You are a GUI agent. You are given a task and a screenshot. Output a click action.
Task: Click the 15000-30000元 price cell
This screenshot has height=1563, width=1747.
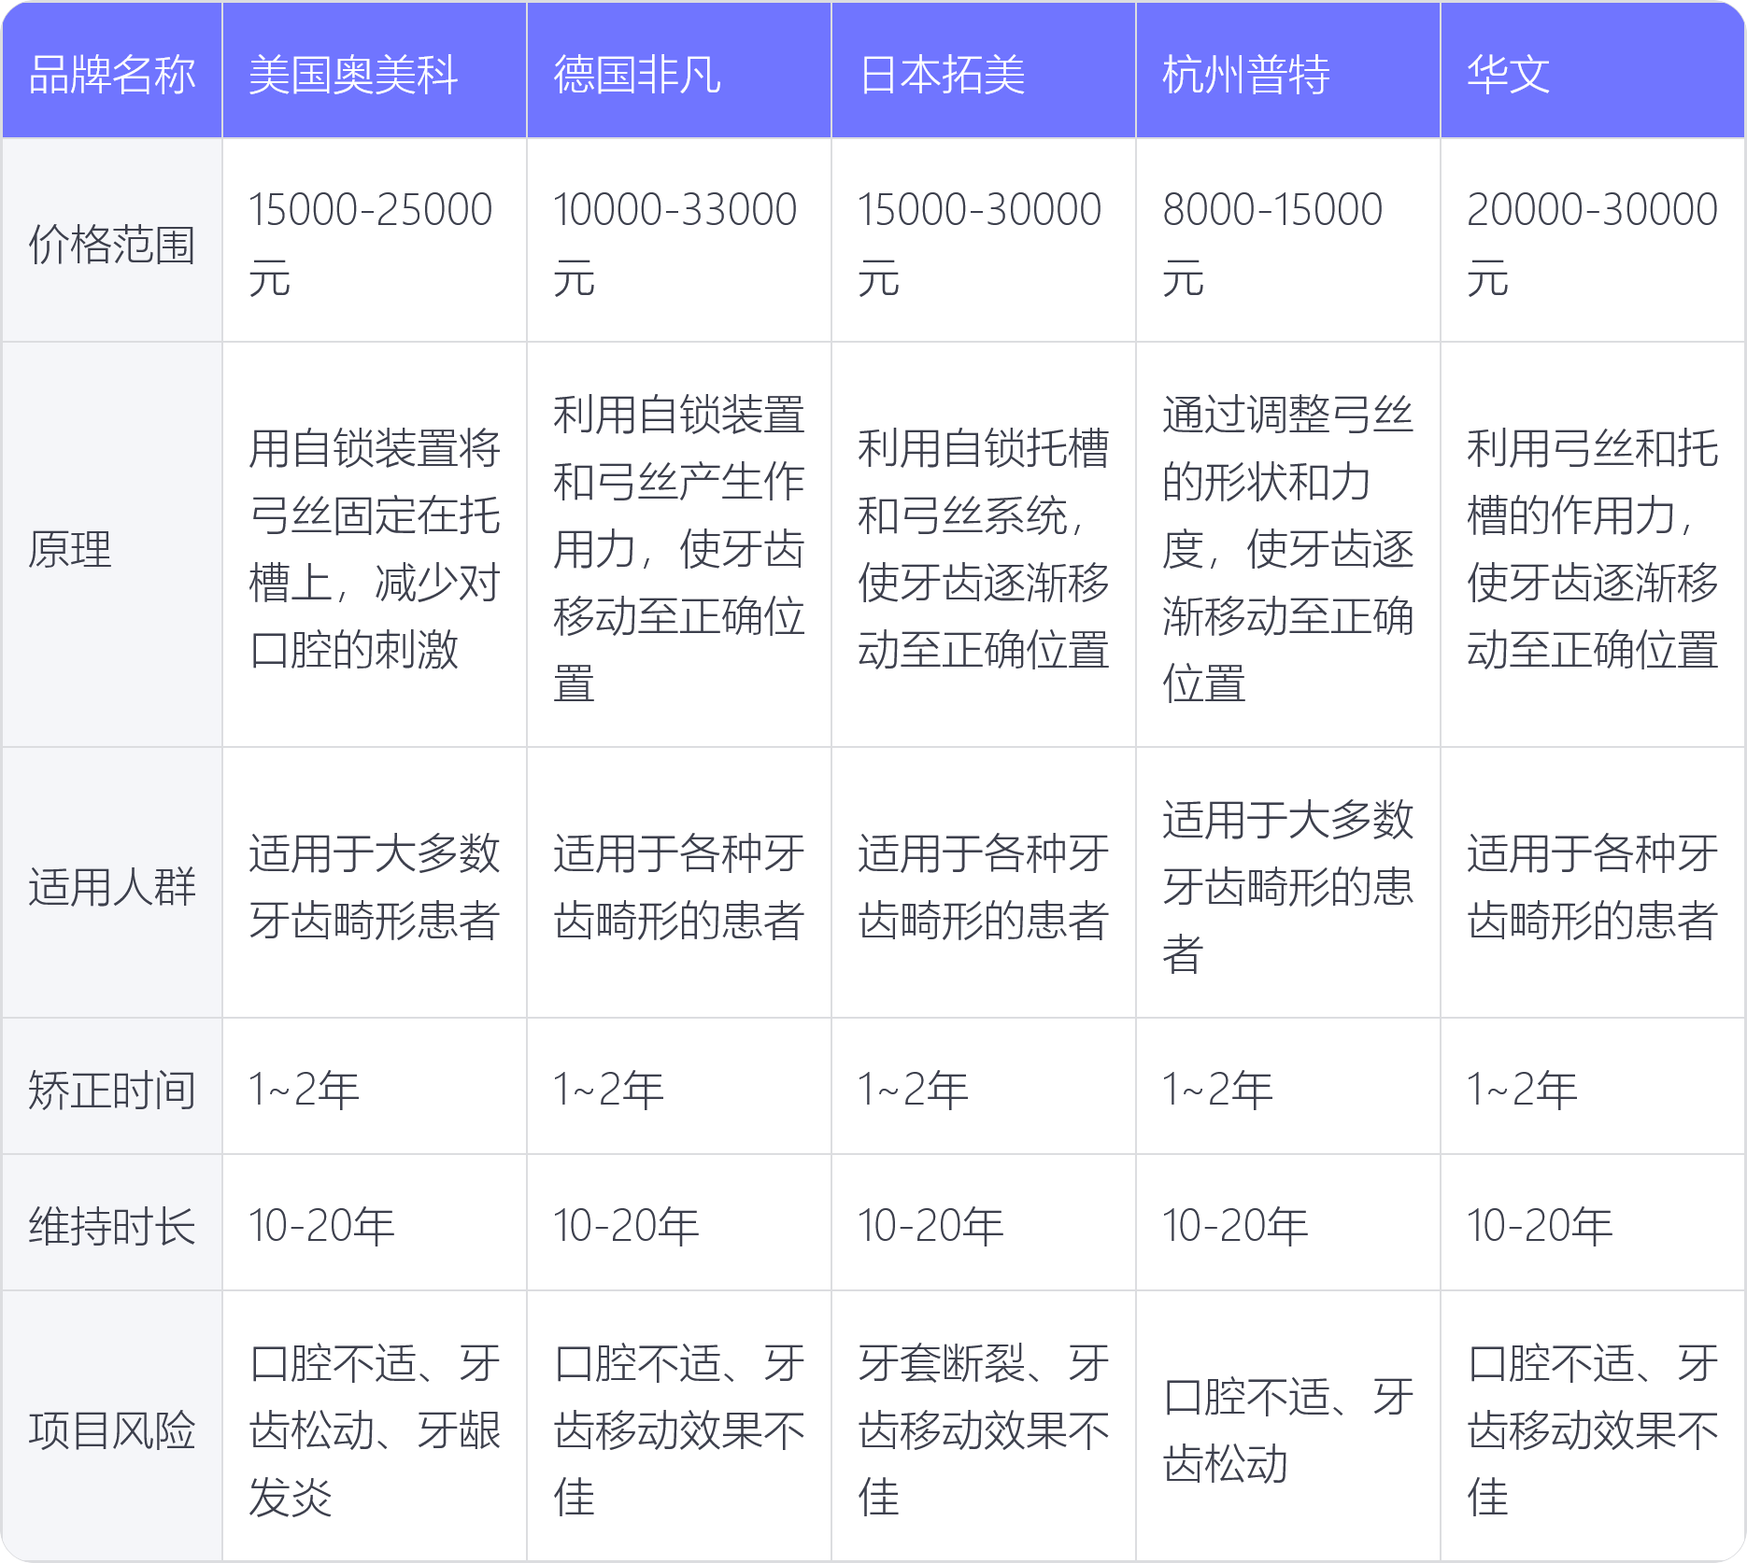pyautogui.click(x=984, y=241)
